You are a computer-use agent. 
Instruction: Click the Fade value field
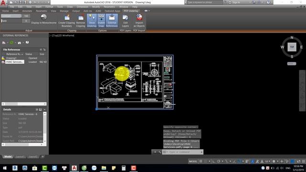[26, 21]
